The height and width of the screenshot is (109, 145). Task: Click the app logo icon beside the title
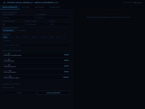click(x=4, y=3)
